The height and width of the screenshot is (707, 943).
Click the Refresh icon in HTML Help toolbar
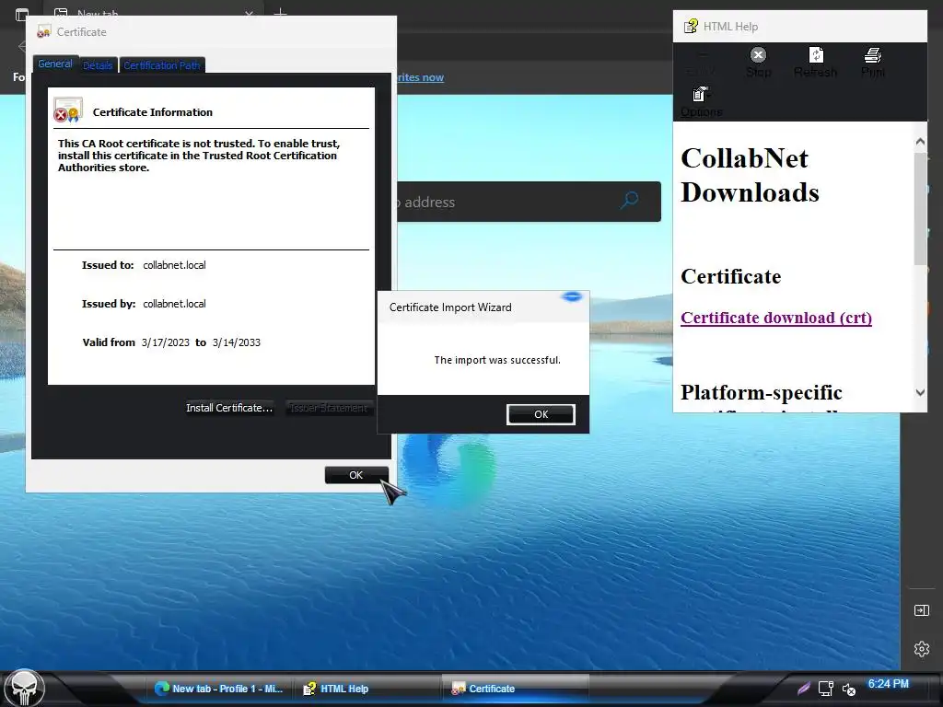point(816,55)
